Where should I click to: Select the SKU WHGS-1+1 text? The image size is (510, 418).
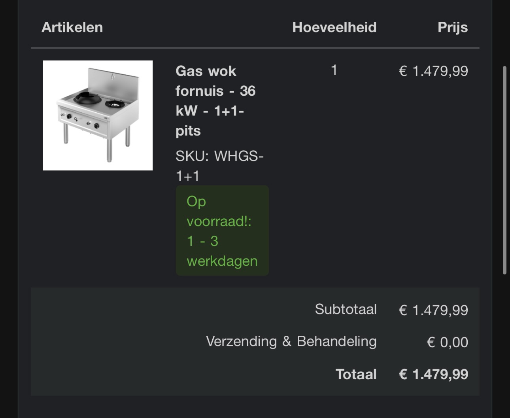(x=219, y=166)
